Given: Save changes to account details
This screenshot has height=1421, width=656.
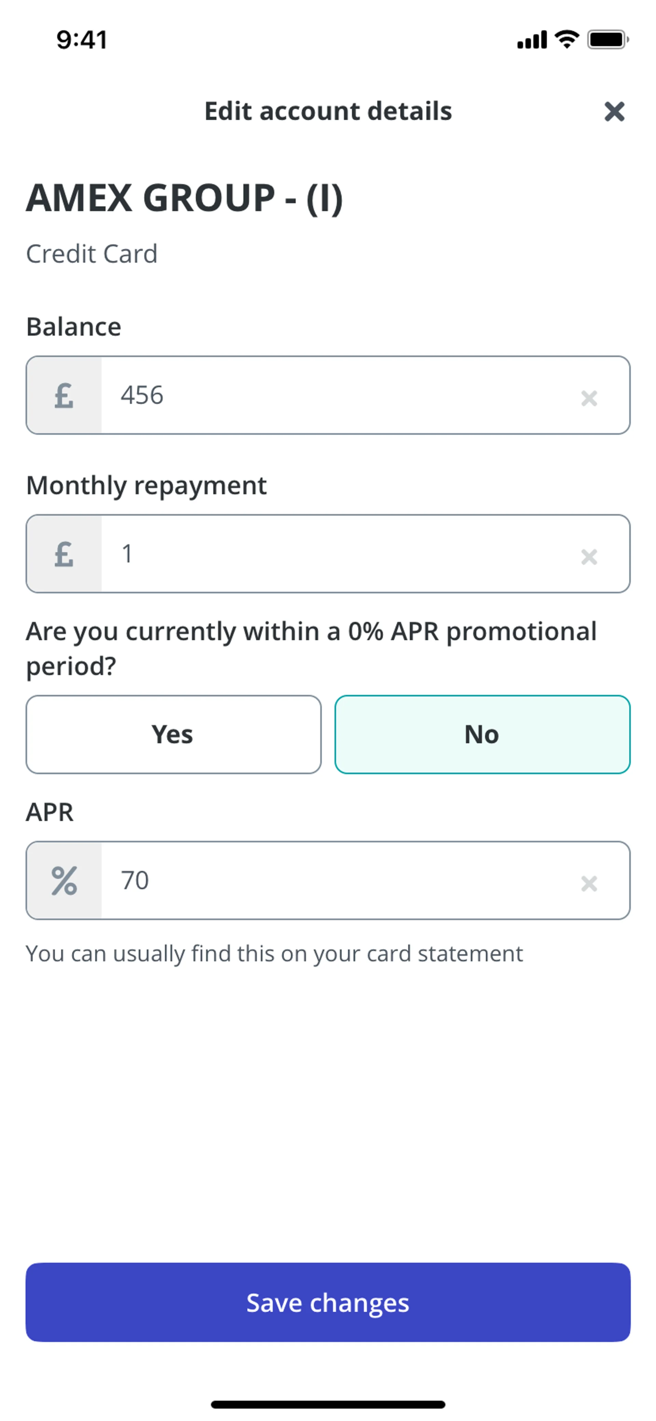Looking at the screenshot, I should [x=328, y=1302].
